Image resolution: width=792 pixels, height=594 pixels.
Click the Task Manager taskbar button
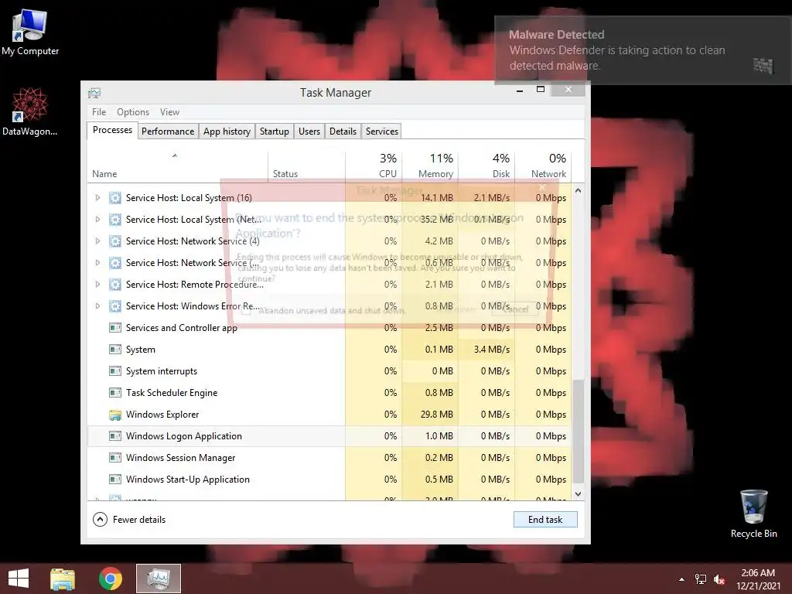pos(159,579)
